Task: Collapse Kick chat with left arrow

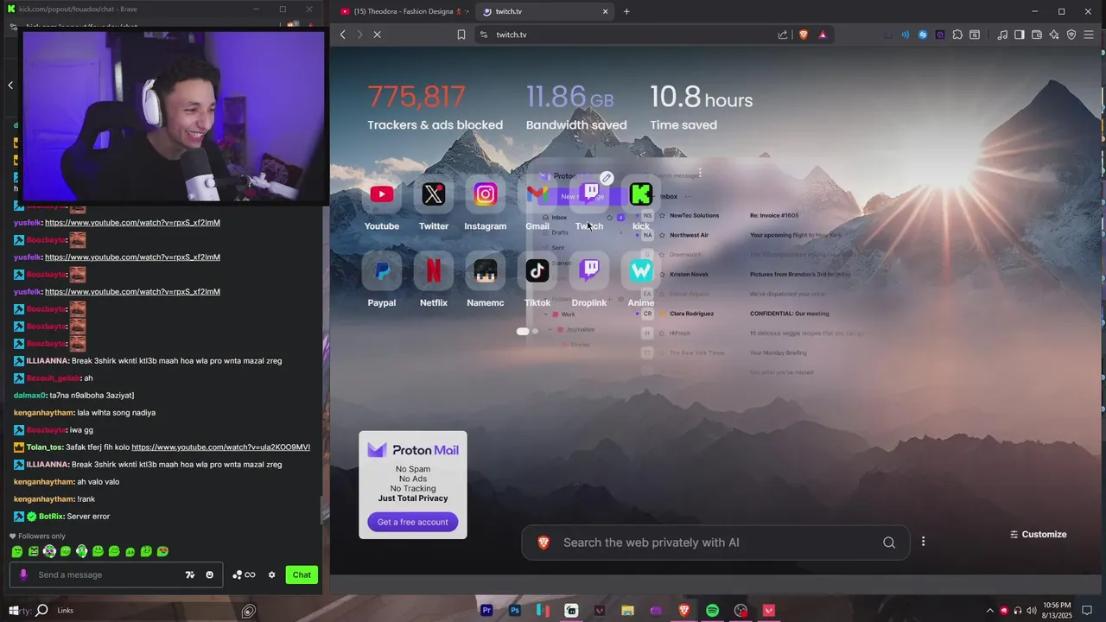Action: click(x=10, y=85)
